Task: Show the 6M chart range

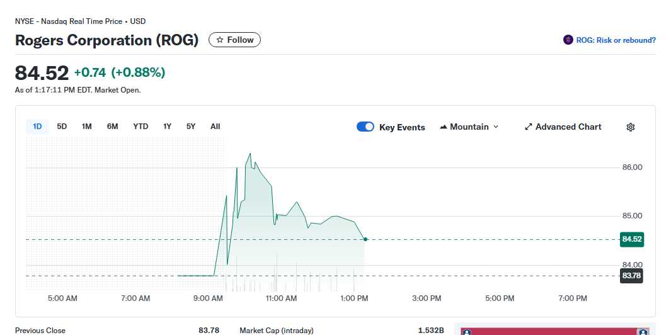Action: coord(112,127)
